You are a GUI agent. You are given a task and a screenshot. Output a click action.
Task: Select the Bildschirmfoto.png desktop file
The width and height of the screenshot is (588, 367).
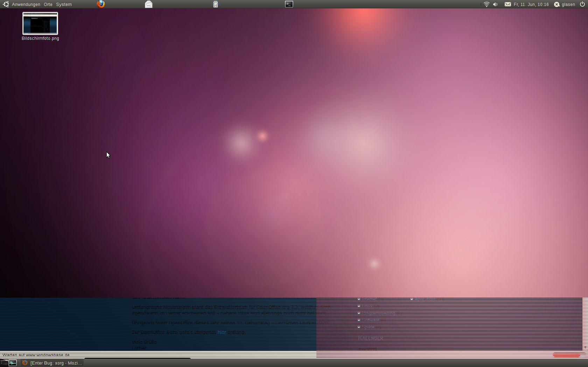click(x=40, y=24)
